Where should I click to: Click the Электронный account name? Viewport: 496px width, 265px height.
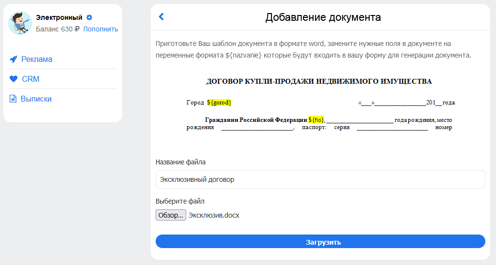[x=59, y=18]
